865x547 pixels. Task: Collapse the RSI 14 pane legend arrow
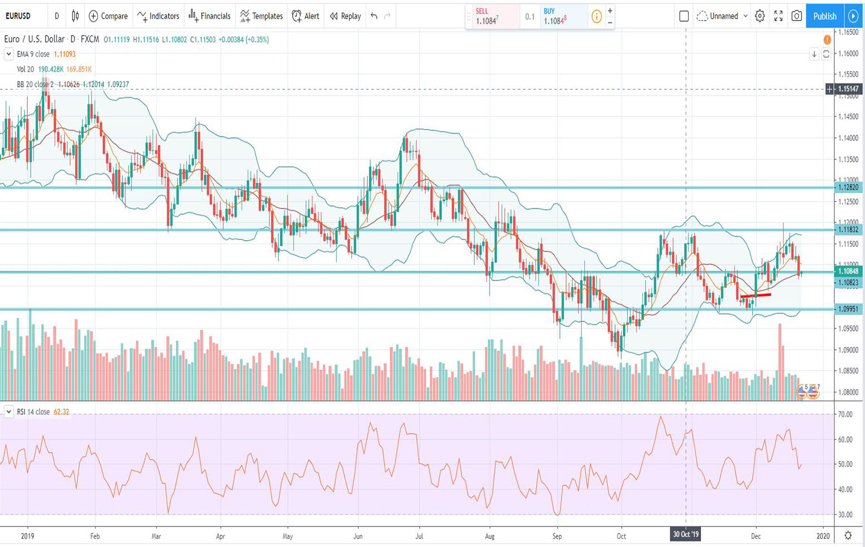(x=8, y=412)
